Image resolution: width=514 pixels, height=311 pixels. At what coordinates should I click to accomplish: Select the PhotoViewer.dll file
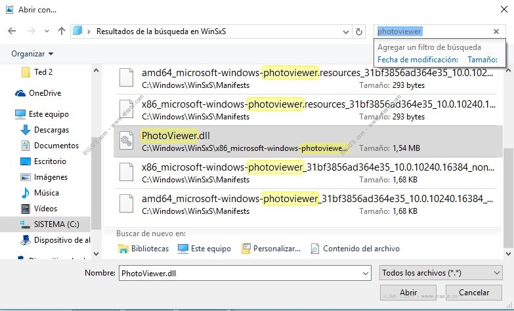[308, 142]
